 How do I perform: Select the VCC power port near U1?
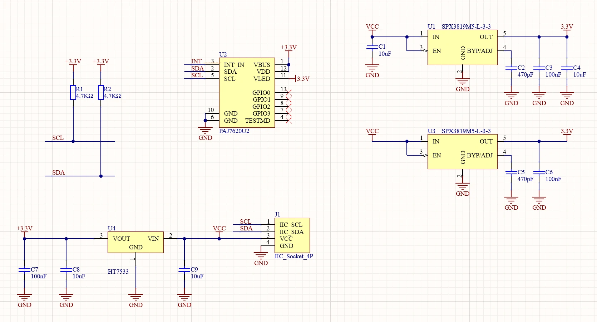pos(372,29)
